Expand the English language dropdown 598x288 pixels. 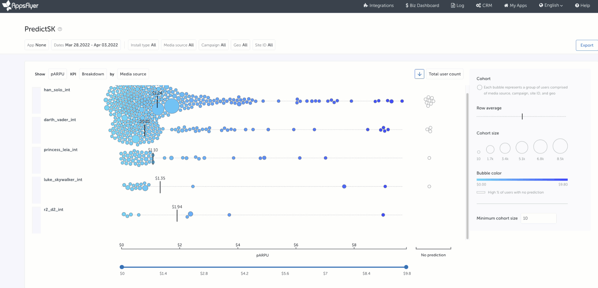pos(551,5)
